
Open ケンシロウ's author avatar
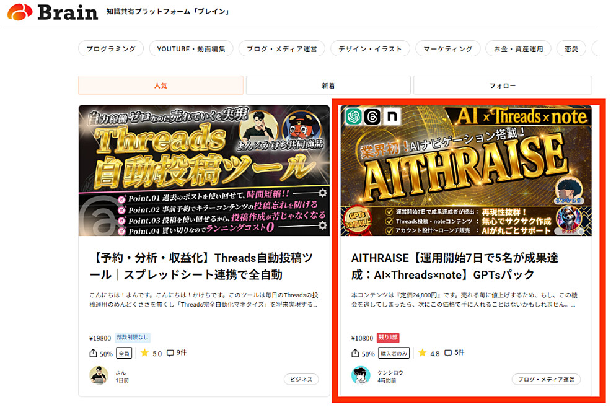tap(361, 376)
